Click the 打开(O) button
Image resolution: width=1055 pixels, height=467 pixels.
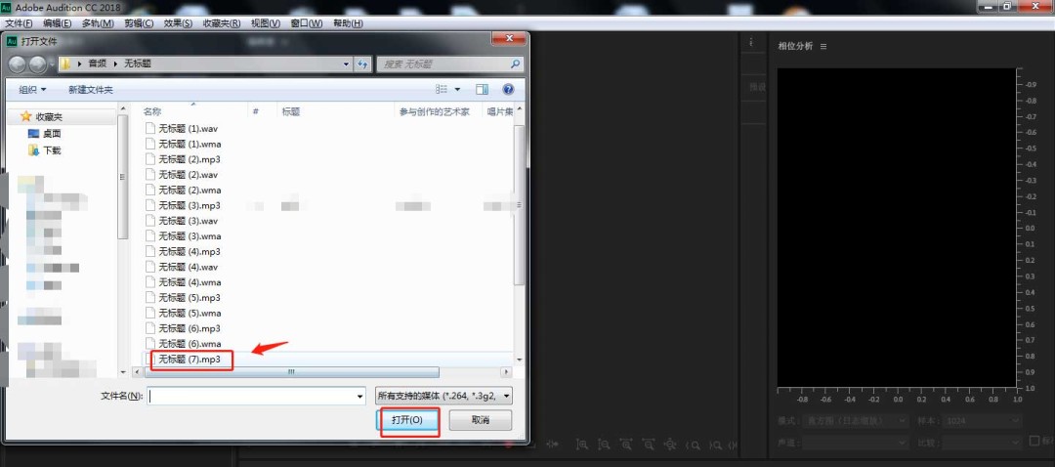(x=407, y=420)
